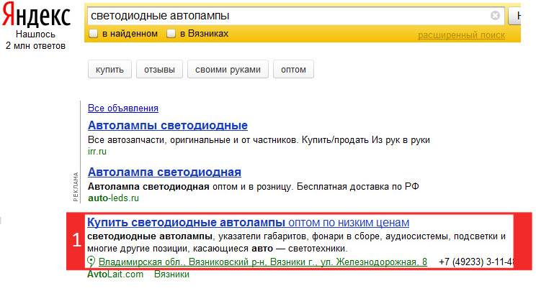
Task: Click the address link "Владимирская обл., Вязниковский р-н"
Action: [x=262, y=262]
